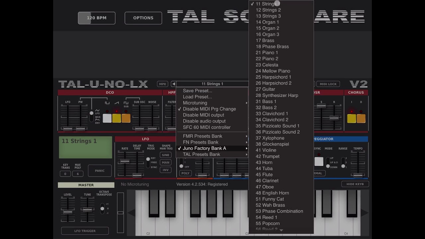This screenshot has height=239, width=425.
Task: Expand the Microtuning submenu
Action: coord(212,103)
